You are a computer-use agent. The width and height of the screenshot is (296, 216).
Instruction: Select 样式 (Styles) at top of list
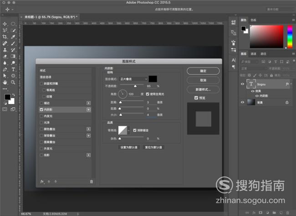point(65,70)
